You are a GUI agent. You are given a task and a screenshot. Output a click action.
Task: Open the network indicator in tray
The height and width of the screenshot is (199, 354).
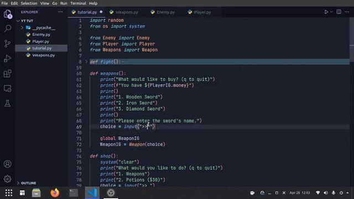pyautogui.click(x=318, y=193)
